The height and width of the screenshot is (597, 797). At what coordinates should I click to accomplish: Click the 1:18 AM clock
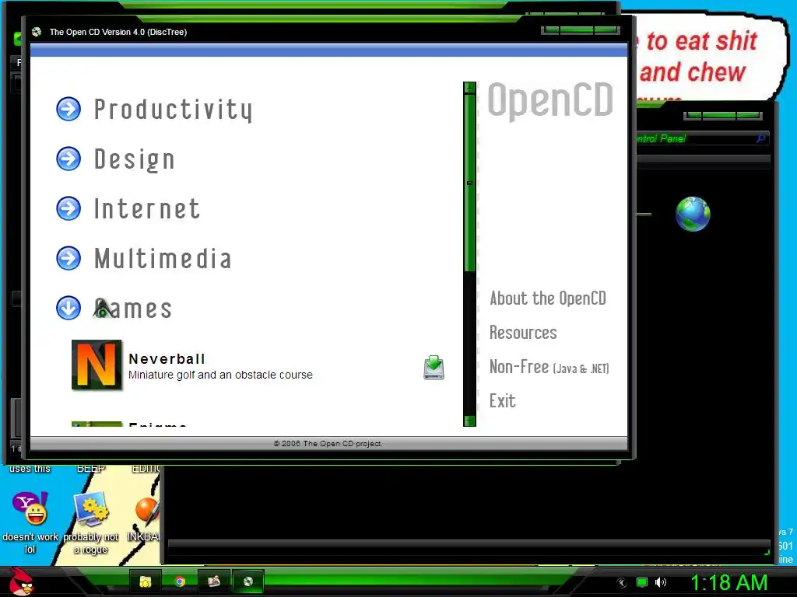(x=729, y=583)
